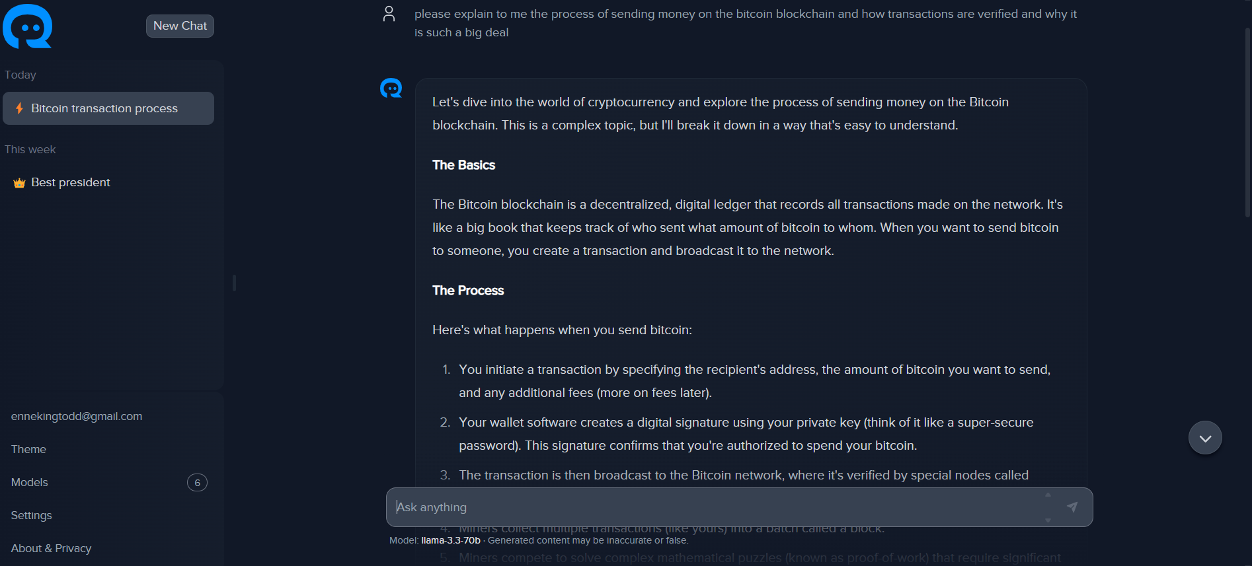The height and width of the screenshot is (566, 1252).
Task: Click the crown icon beside Best president
Action: pyautogui.click(x=19, y=183)
